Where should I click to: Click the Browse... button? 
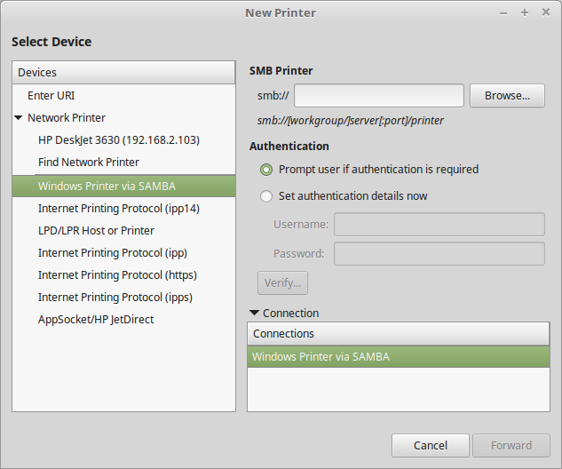(507, 96)
